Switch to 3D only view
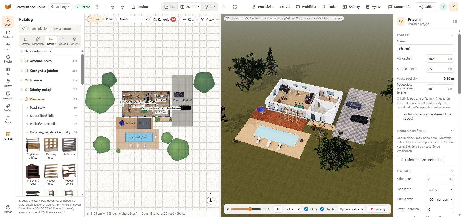The image size is (461, 217). click(210, 7)
